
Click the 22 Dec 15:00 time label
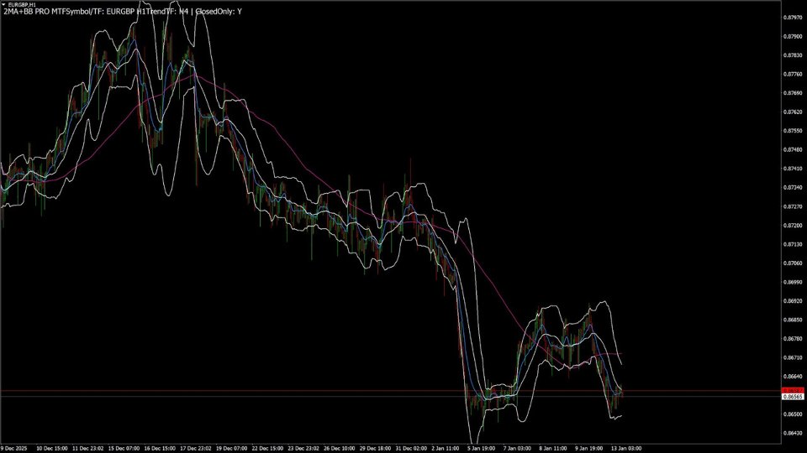[267, 448]
